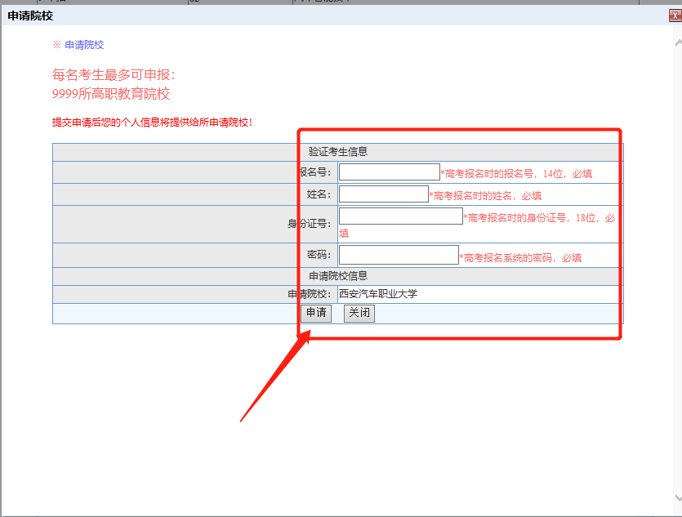Click the 验证考生信息 section header

[x=337, y=152]
